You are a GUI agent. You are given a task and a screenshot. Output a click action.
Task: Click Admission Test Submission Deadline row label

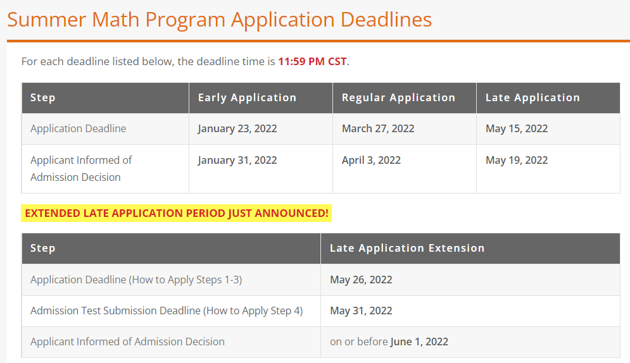click(x=167, y=311)
